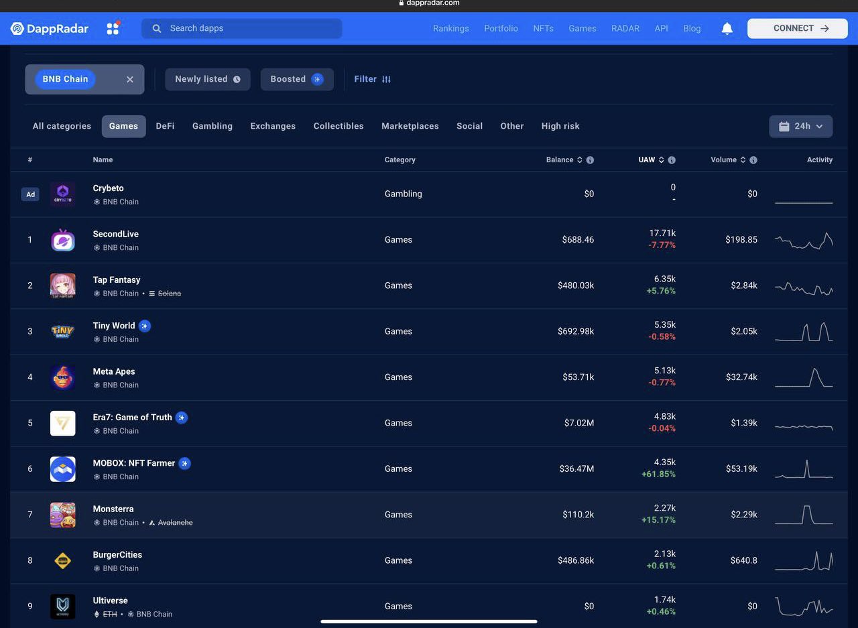The image size is (858, 628).
Task: Click the Balance info icon
Action: 590,160
